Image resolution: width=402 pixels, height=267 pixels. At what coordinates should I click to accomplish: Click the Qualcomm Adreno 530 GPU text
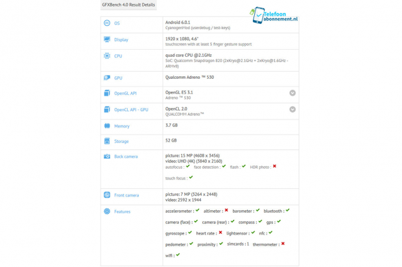point(189,78)
